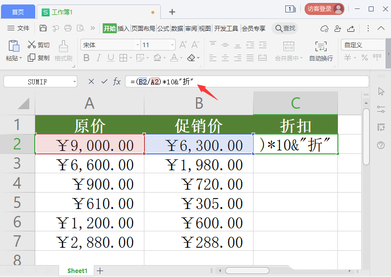Image resolution: width=391 pixels, height=277 pixels.
Task: Click the decrease indent icon
Action: click(250, 45)
